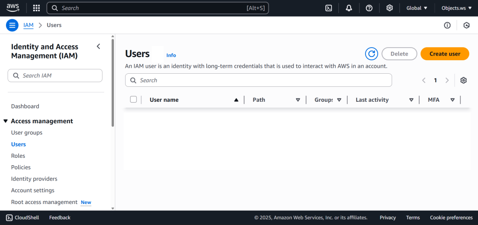Toggle the hamburger navigation menu
This screenshot has width=478, height=225.
12,25
